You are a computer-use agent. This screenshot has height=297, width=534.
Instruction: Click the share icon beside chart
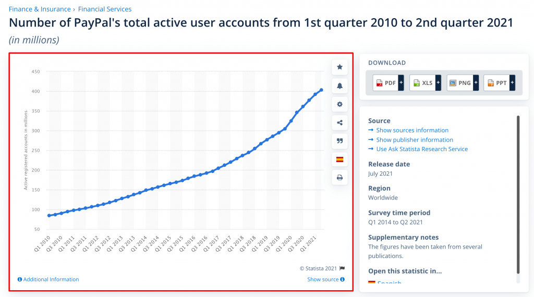[339, 122]
